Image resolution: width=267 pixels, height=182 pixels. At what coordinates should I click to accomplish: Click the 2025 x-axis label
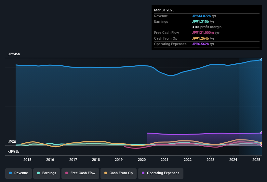(256, 160)
